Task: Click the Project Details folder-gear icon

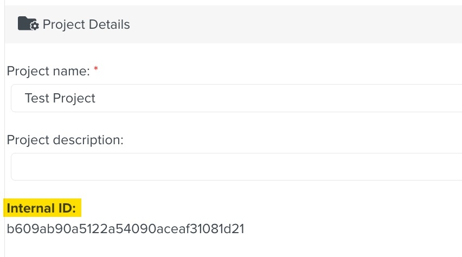Action: (28, 24)
